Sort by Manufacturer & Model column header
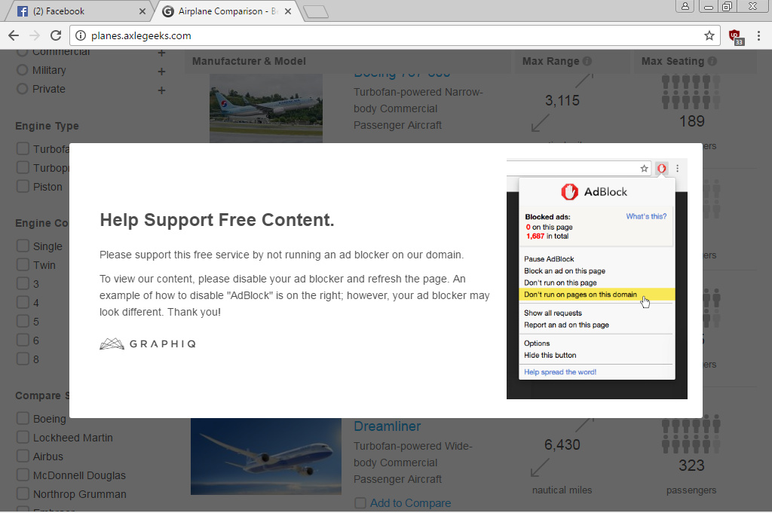 tap(249, 61)
